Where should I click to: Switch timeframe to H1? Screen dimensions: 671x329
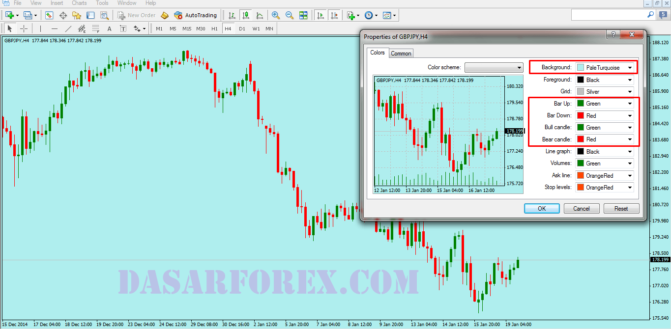tap(214, 28)
